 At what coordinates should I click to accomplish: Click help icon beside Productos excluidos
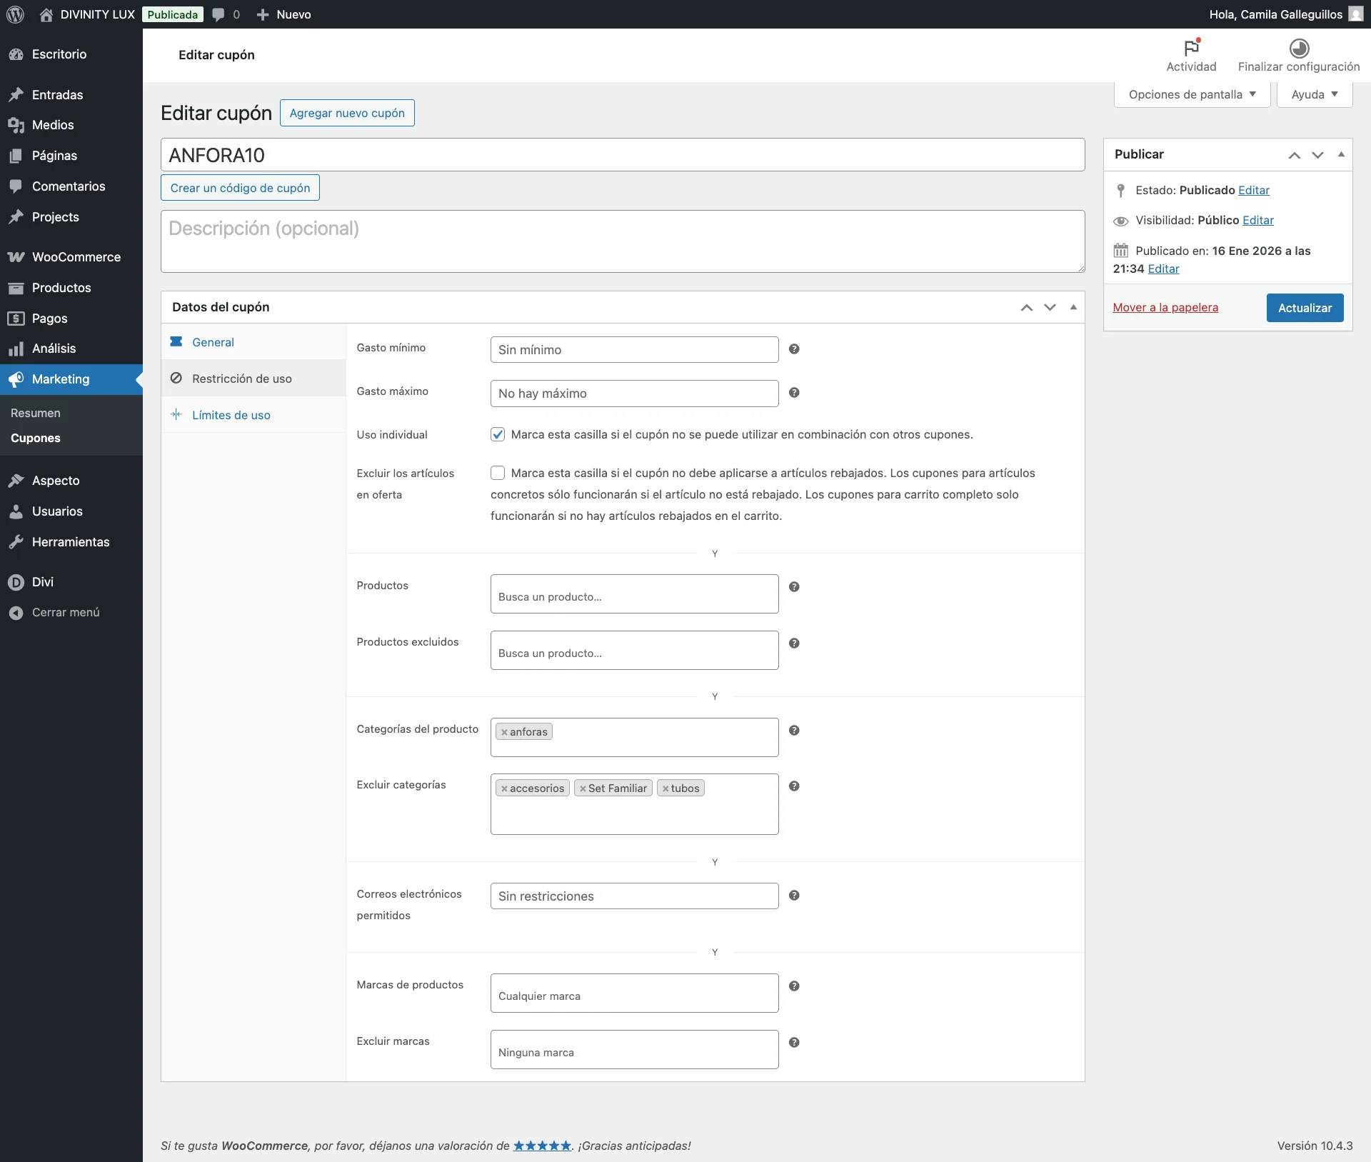point(794,643)
